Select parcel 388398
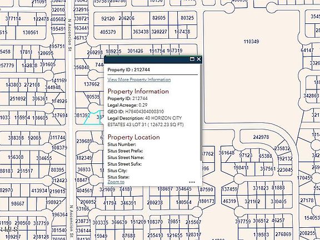Screen dimensions: 320x240 (16, 138)
